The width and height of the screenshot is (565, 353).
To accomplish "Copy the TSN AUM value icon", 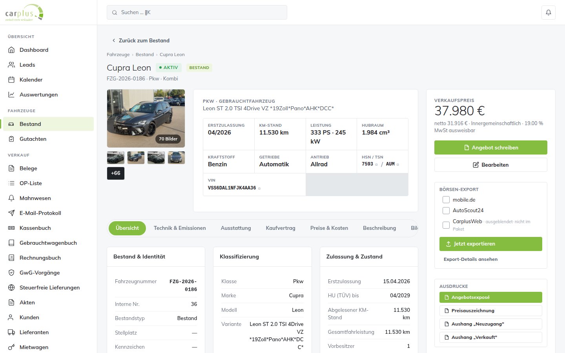I will click(x=397, y=164).
